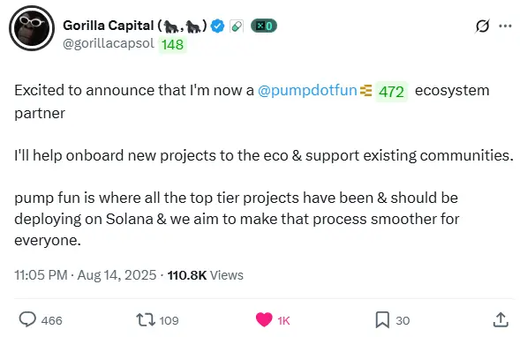Image resolution: width=520 pixels, height=337 pixels.
Task: Click the gold stacked-bars icon after pumpdotfun
Action: pos(366,91)
